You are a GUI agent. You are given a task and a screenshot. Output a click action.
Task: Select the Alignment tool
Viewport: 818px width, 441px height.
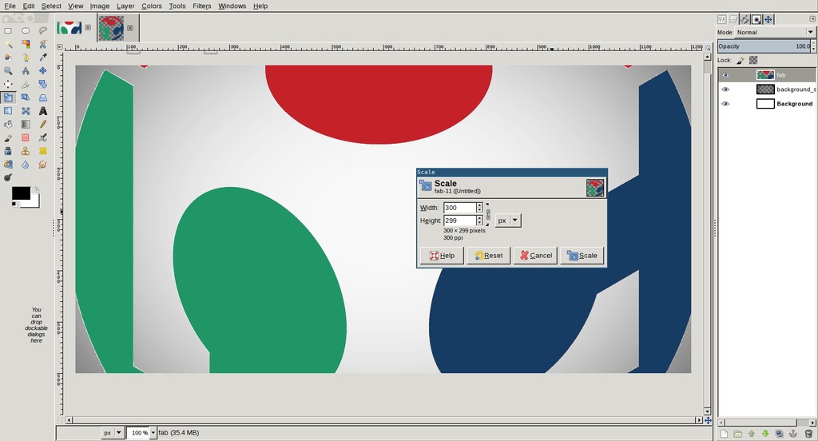8,84
